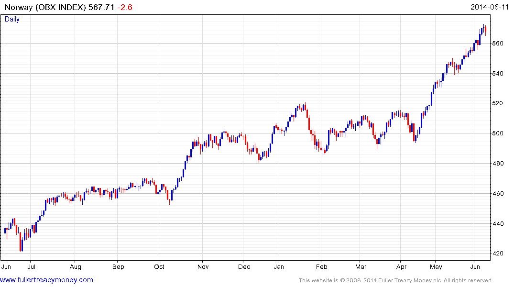The height and width of the screenshot is (287, 514).
Task: Click the 'Mar' month axis label
Action: tap(361, 266)
